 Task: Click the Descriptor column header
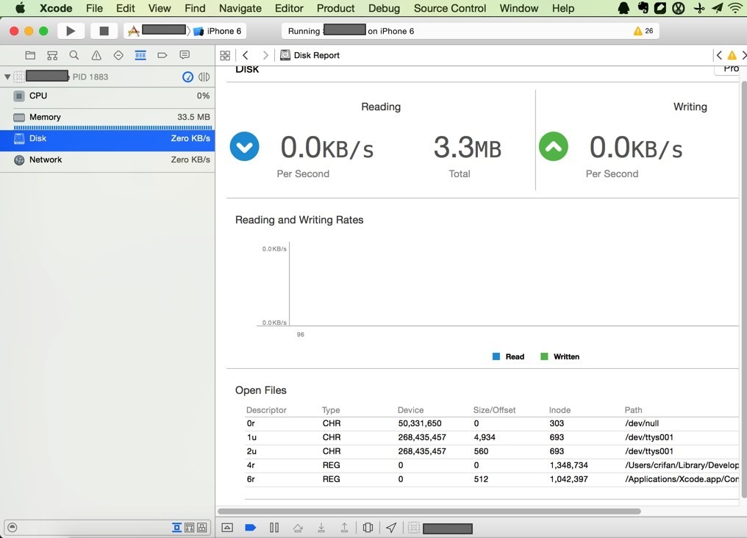266,410
